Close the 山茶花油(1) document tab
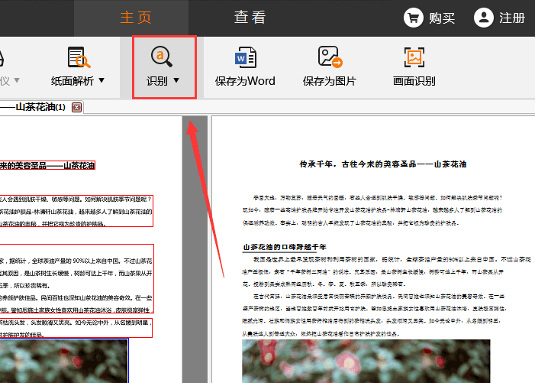Screen dimensions: 535x383 [x=77, y=108]
